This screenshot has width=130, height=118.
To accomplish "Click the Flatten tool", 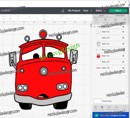I will [116, 108].
